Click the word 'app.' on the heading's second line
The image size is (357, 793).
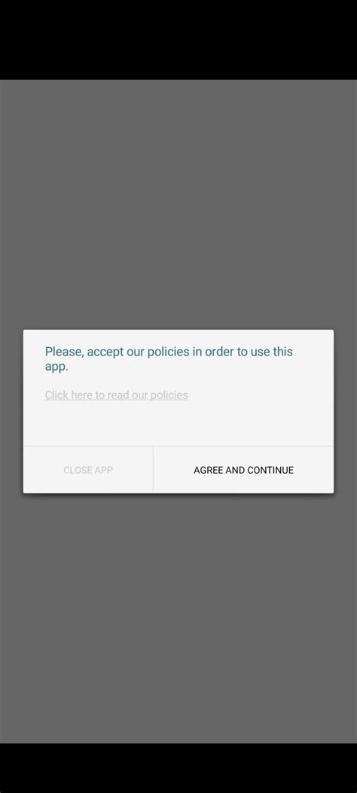(56, 367)
